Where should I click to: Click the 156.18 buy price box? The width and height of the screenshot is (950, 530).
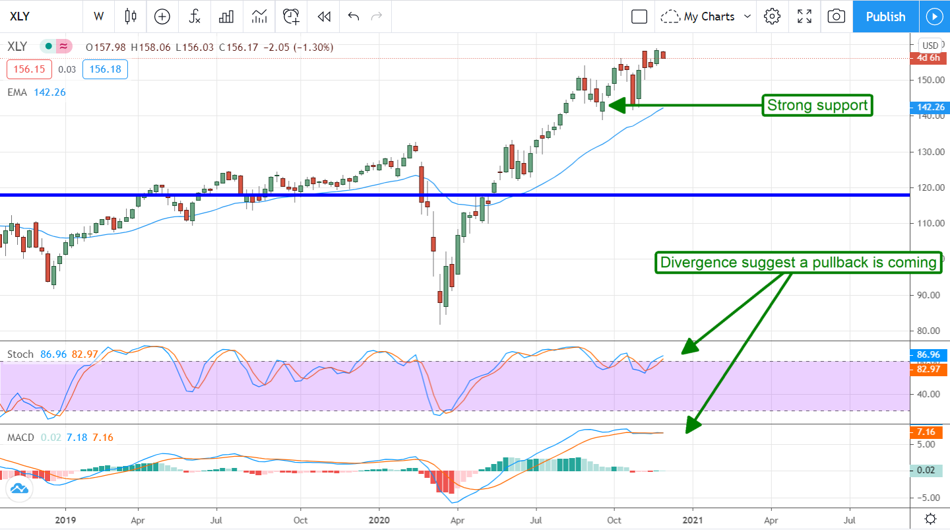pyautogui.click(x=105, y=69)
